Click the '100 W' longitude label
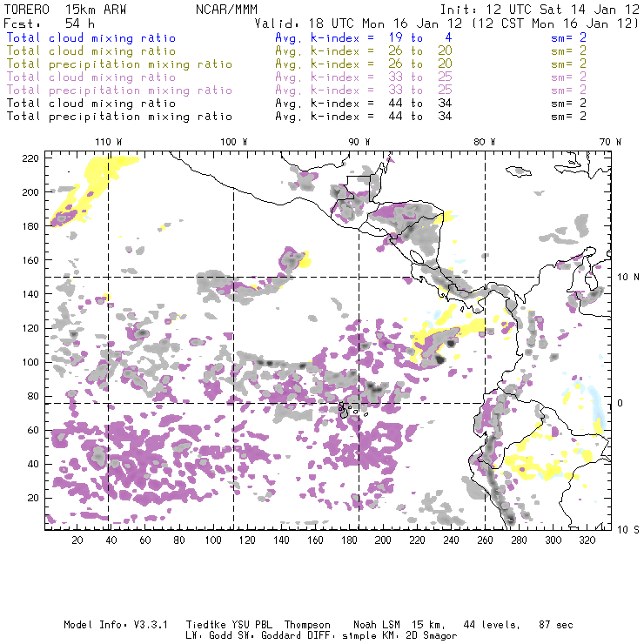644x644 pixels. pos(234,142)
